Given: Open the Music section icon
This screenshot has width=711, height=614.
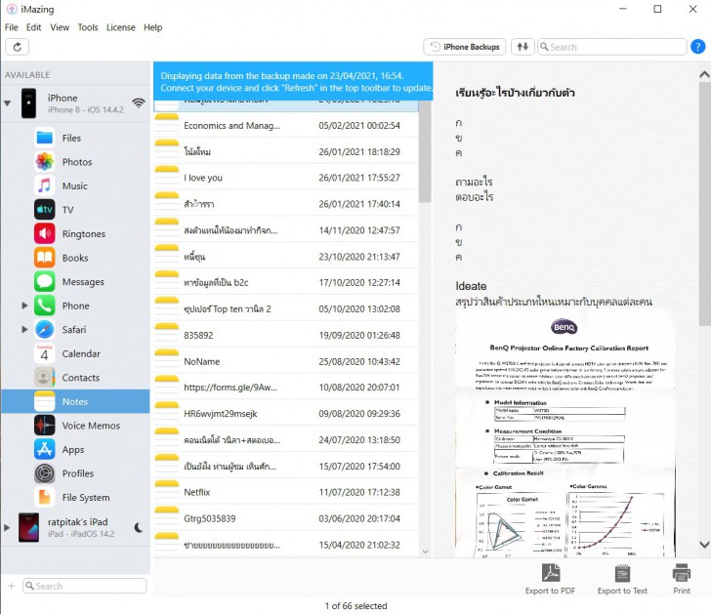Looking at the screenshot, I should point(45,185).
